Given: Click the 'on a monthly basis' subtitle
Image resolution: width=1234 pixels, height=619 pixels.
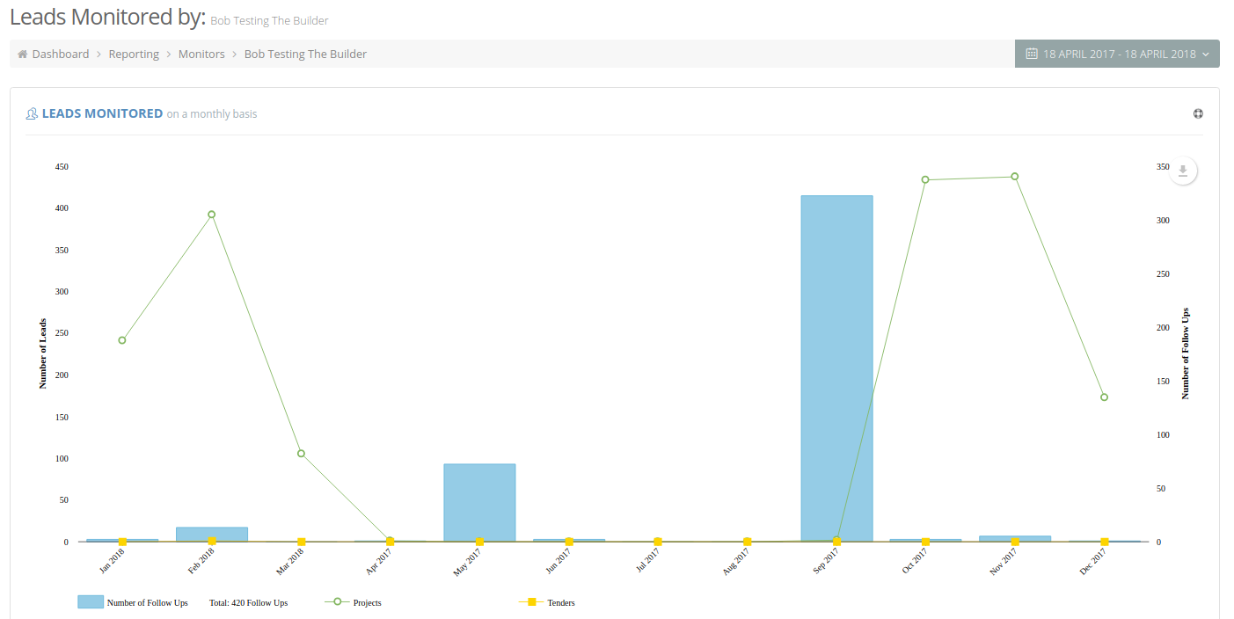Looking at the screenshot, I should coord(212,114).
